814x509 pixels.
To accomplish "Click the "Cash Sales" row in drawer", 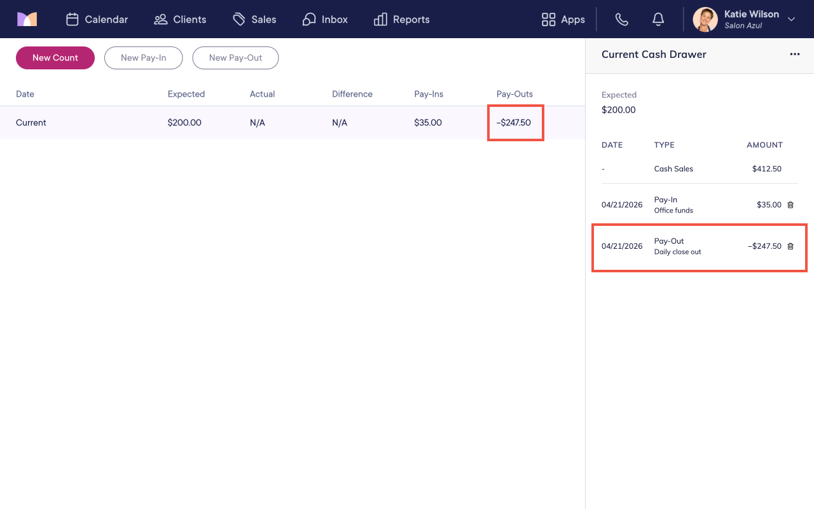I will point(700,169).
